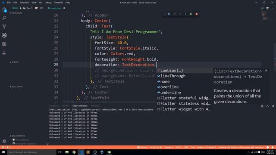Maximize the bottom panel with chevron
Viewport: 276px width, 155px height.
[x=267, y=106]
